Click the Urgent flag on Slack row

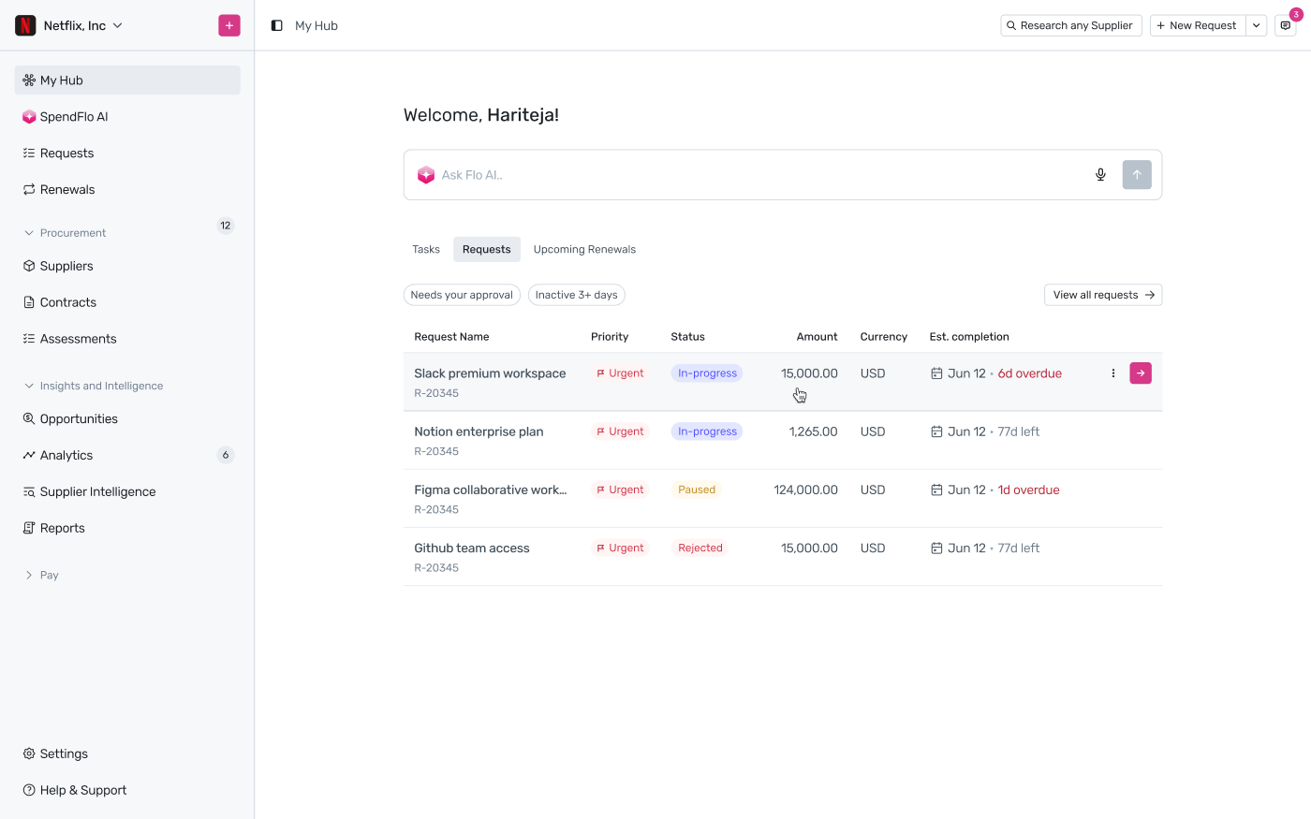[x=620, y=373]
